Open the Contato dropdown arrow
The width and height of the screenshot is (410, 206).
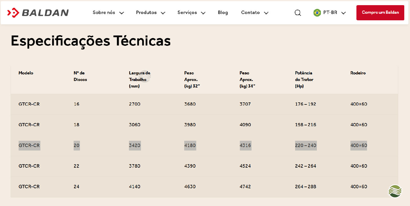(266, 13)
